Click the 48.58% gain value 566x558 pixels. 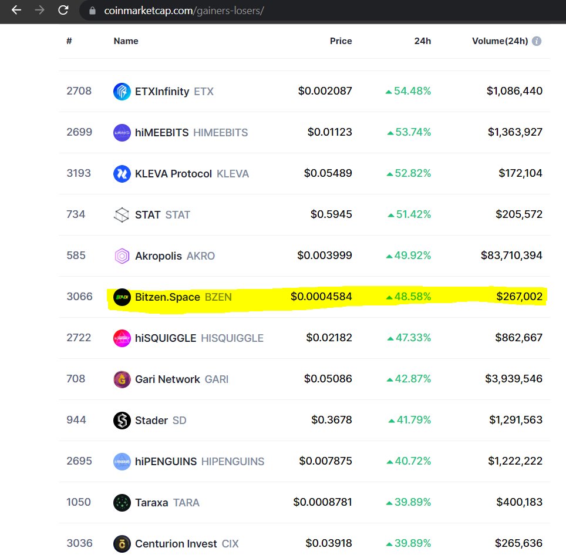(408, 297)
